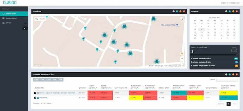243x111 pixels.
Task: Click the grey settings icon on analysis panel
Action: point(226,74)
